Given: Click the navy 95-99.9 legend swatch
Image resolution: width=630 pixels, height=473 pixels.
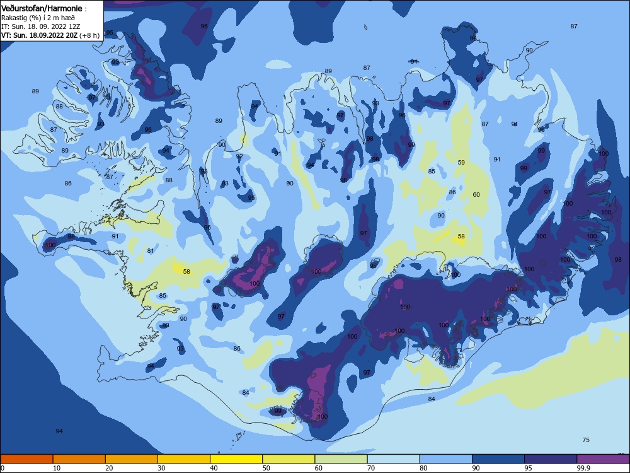Looking at the screenshot, I should pyautogui.click(x=551, y=459).
